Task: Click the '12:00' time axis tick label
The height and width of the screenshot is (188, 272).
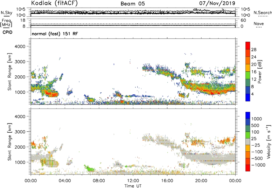Action: pos(133,181)
